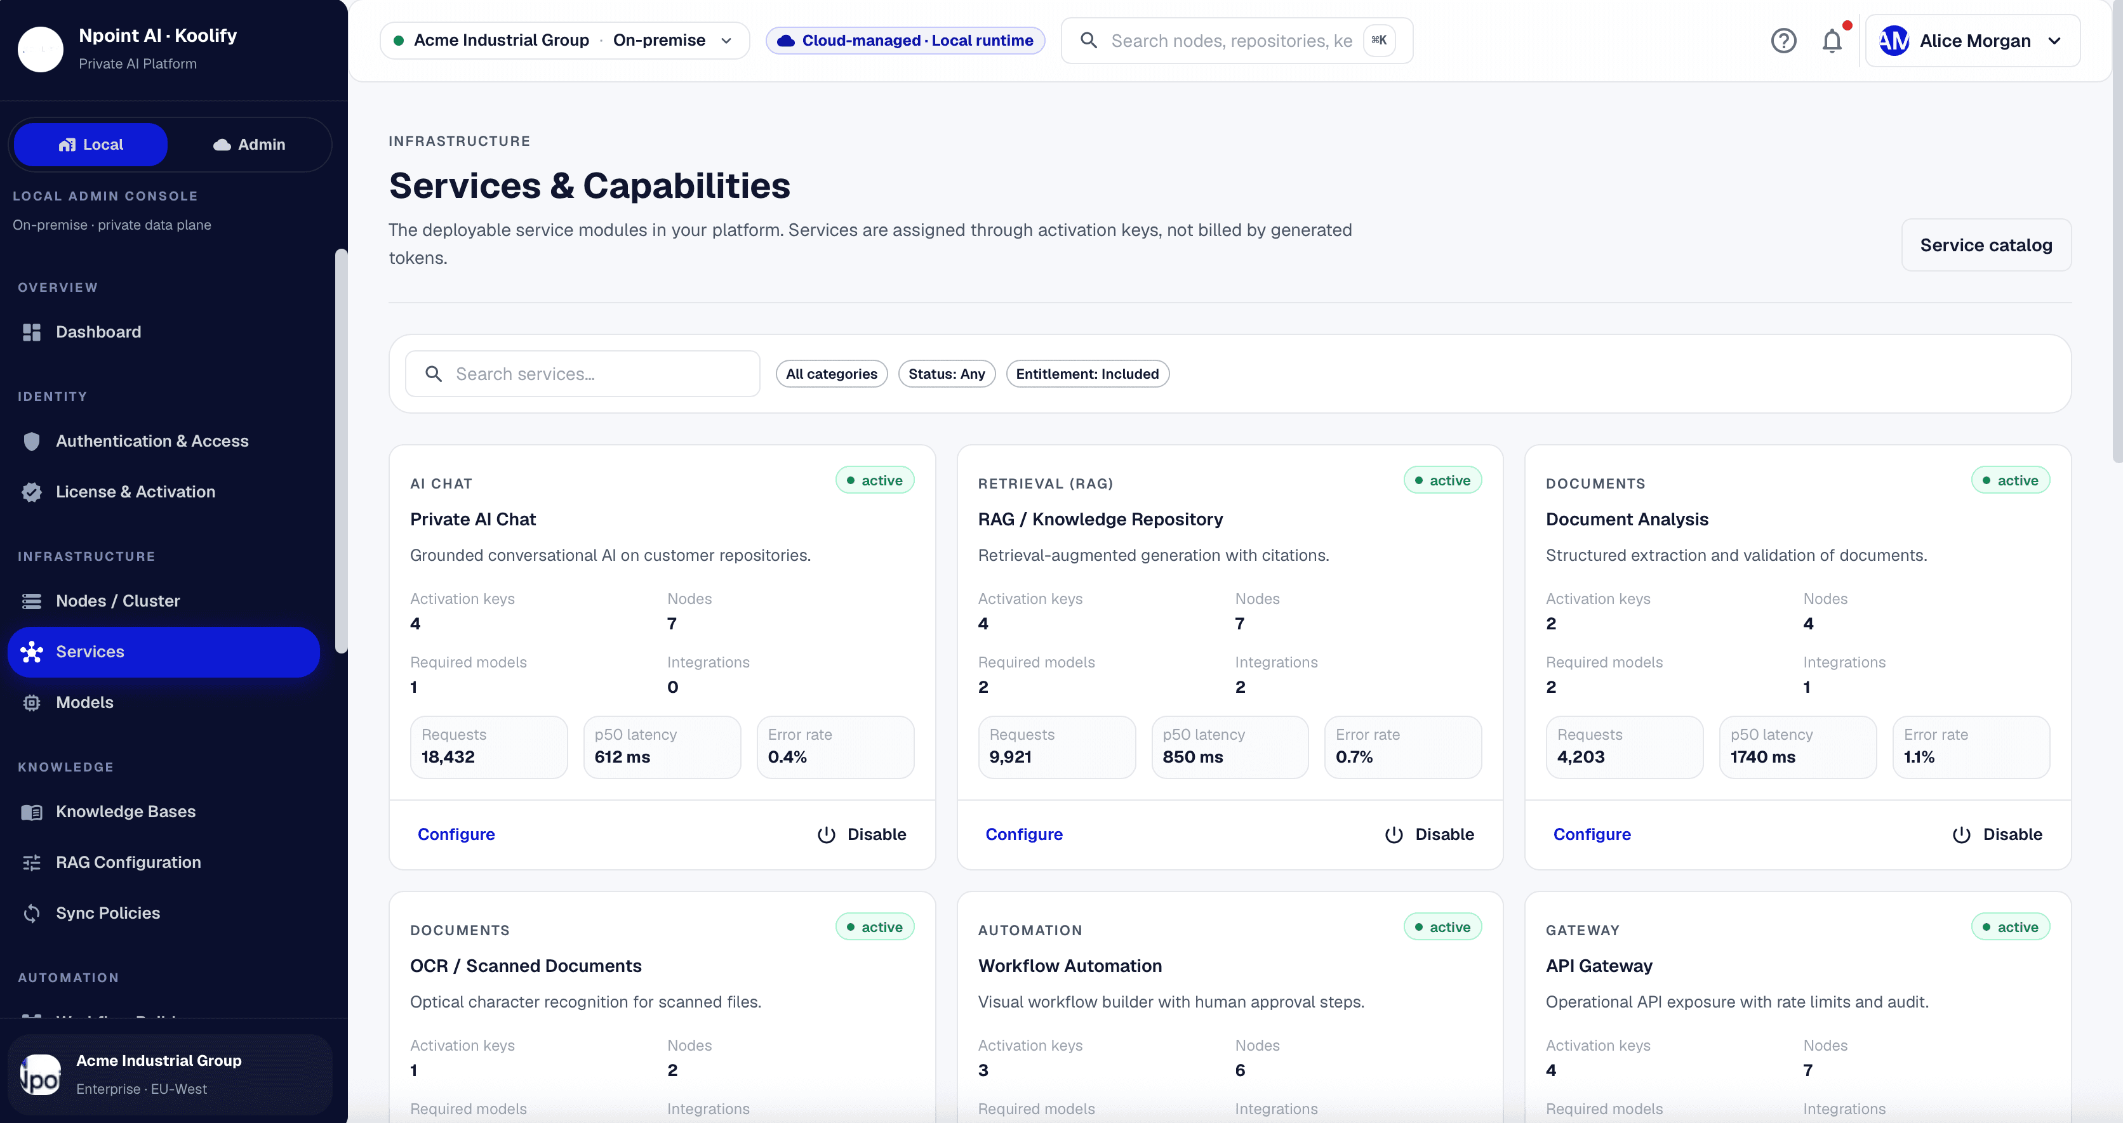
Task: Click the magnifier in Search services field
Action: (x=434, y=374)
